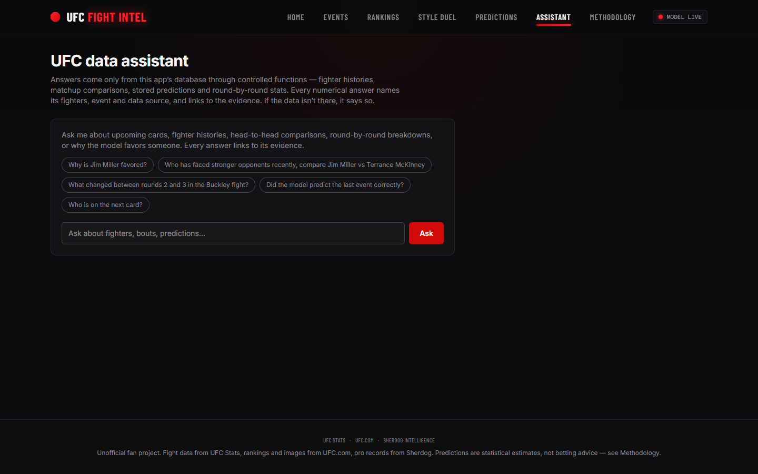The width and height of the screenshot is (758, 474).
Task: Select the Assistant tab
Action: pyautogui.click(x=553, y=17)
